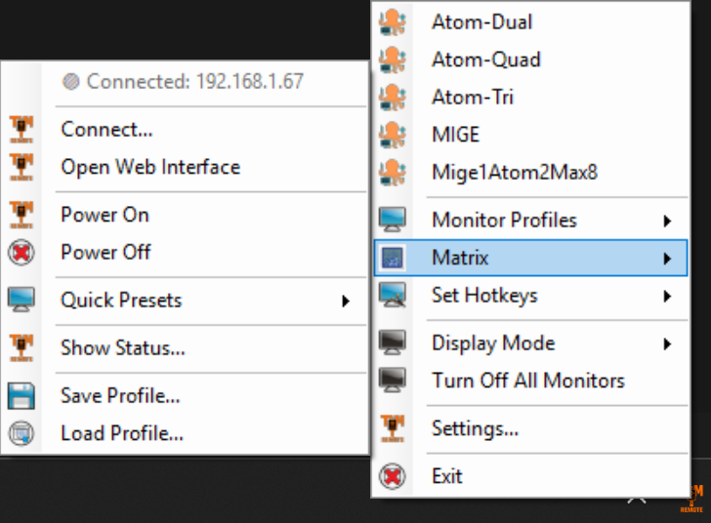Click the monitor icon beside Quick Presets
This screenshot has width=711, height=523.
tap(21, 300)
